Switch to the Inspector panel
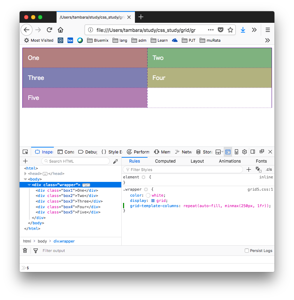Viewport: 294px width, 300px height. pyautogui.click(x=44, y=152)
